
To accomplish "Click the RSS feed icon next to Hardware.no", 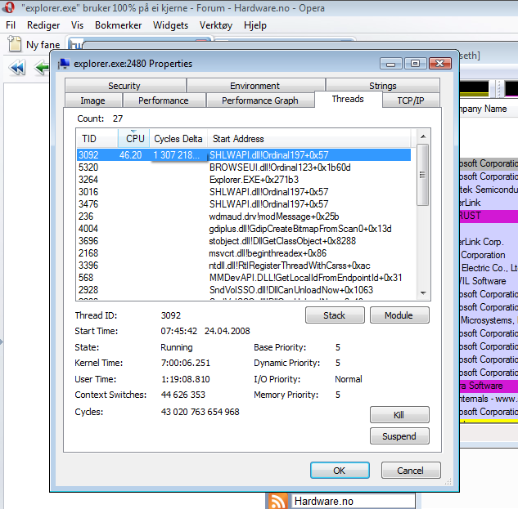I will (277, 501).
